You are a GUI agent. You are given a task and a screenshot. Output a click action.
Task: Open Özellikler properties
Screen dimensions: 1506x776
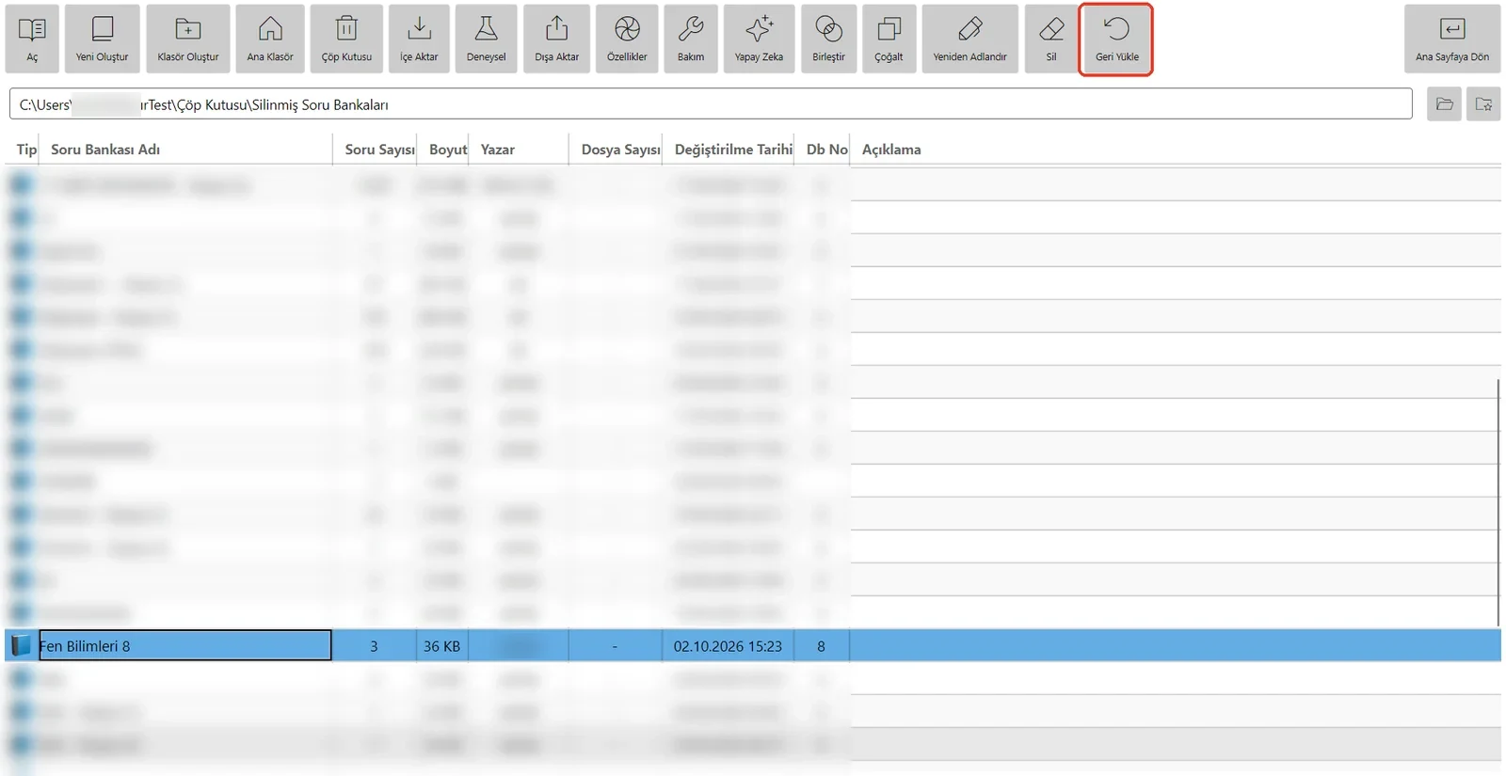click(x=627, y=39)
